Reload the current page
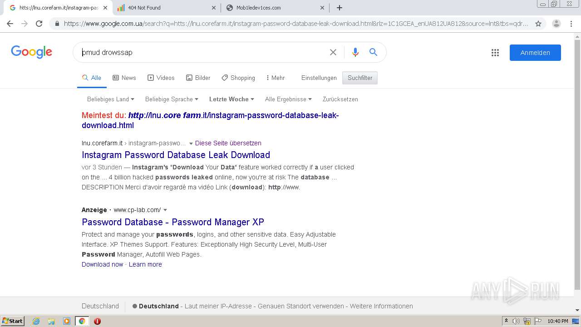This screenshot has height=327, width=581. (x=39, y=24)
